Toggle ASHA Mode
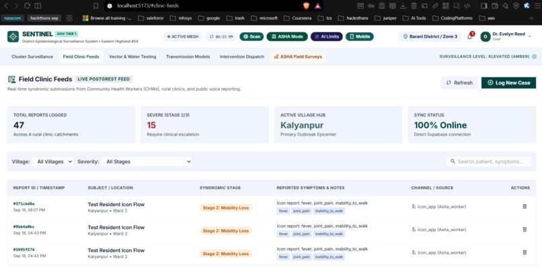Screen dimensions: 542x272 pos(287,36)
